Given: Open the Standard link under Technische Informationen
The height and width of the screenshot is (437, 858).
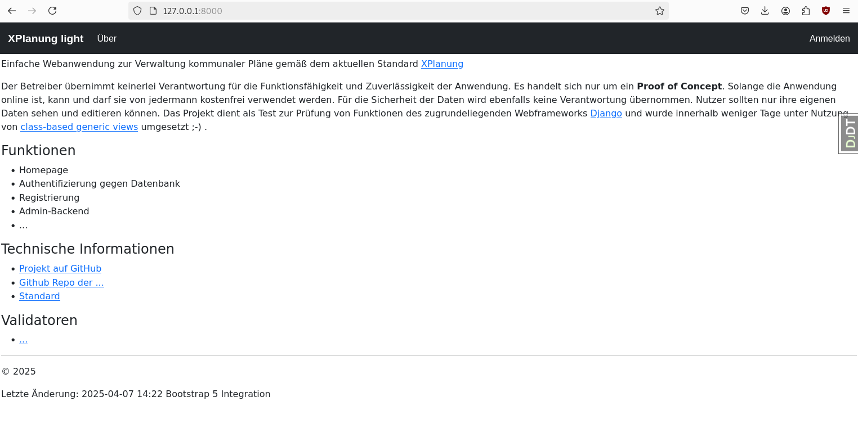Looking at the screenshot, I should point(39,296).
